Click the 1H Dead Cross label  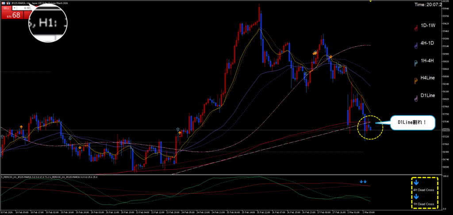(x=424, y=204)
